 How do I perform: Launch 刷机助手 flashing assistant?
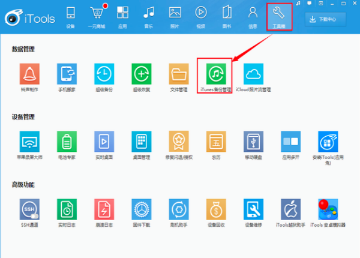click(x=179, y=209)
